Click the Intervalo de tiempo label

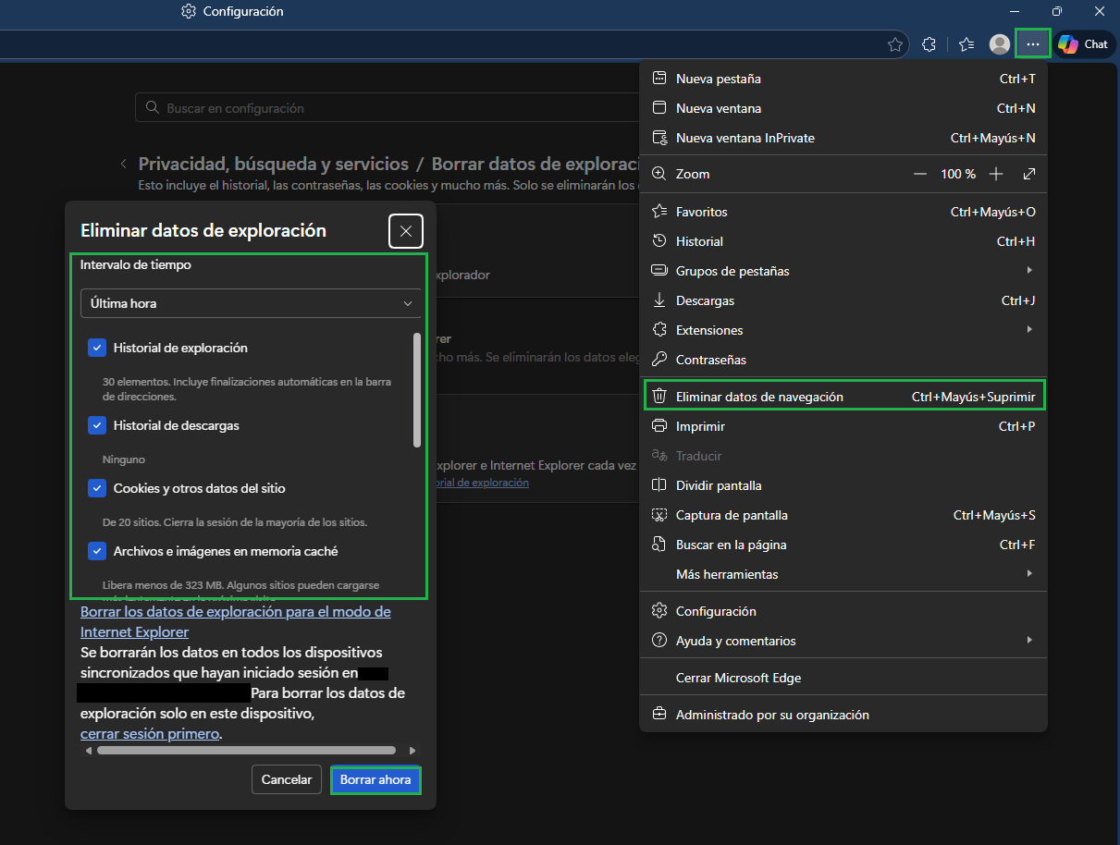(136, 264)
